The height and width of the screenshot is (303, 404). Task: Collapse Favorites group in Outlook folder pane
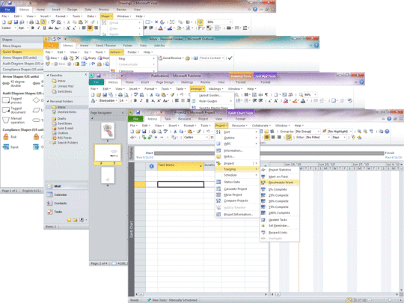(48, 76)
